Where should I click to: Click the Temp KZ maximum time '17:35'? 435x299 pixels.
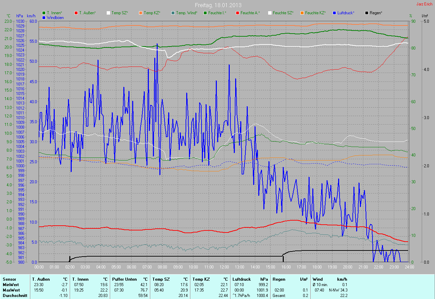[x=199, y=290]
